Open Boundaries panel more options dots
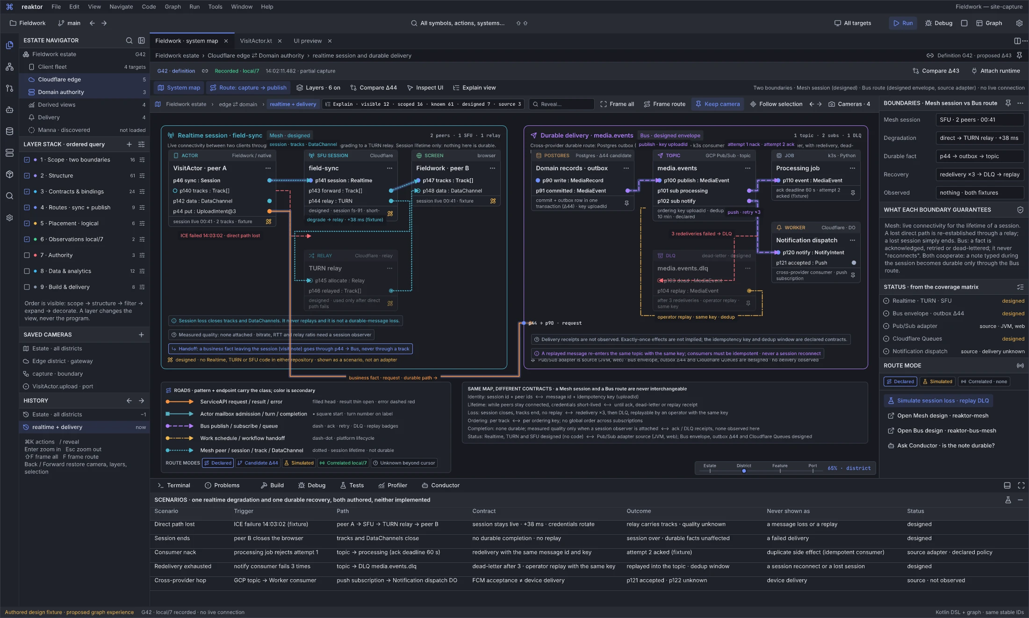1029x618 pixels. (x=1020, y=103)
